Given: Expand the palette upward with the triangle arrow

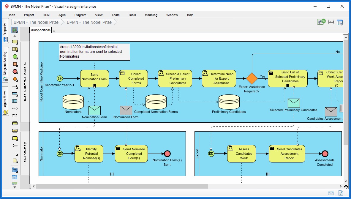Looking at the screenshot, I should (x=15, y=36).
